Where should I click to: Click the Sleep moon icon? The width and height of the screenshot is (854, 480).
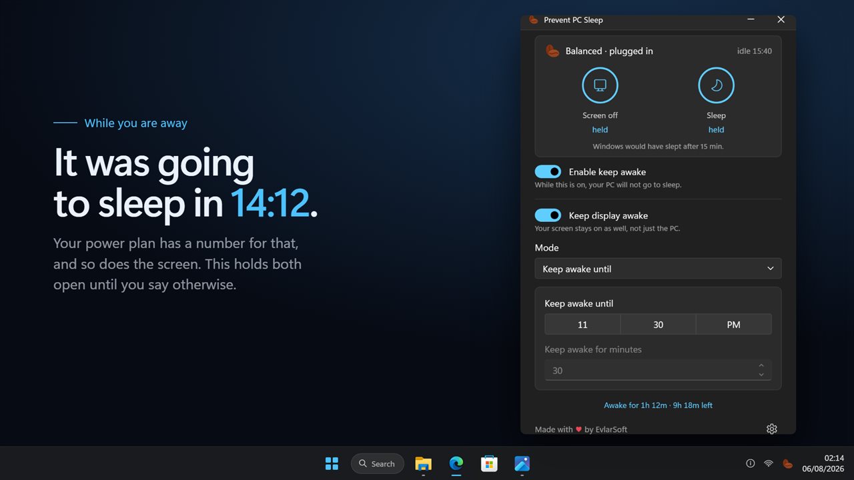[x=716, y=85]
